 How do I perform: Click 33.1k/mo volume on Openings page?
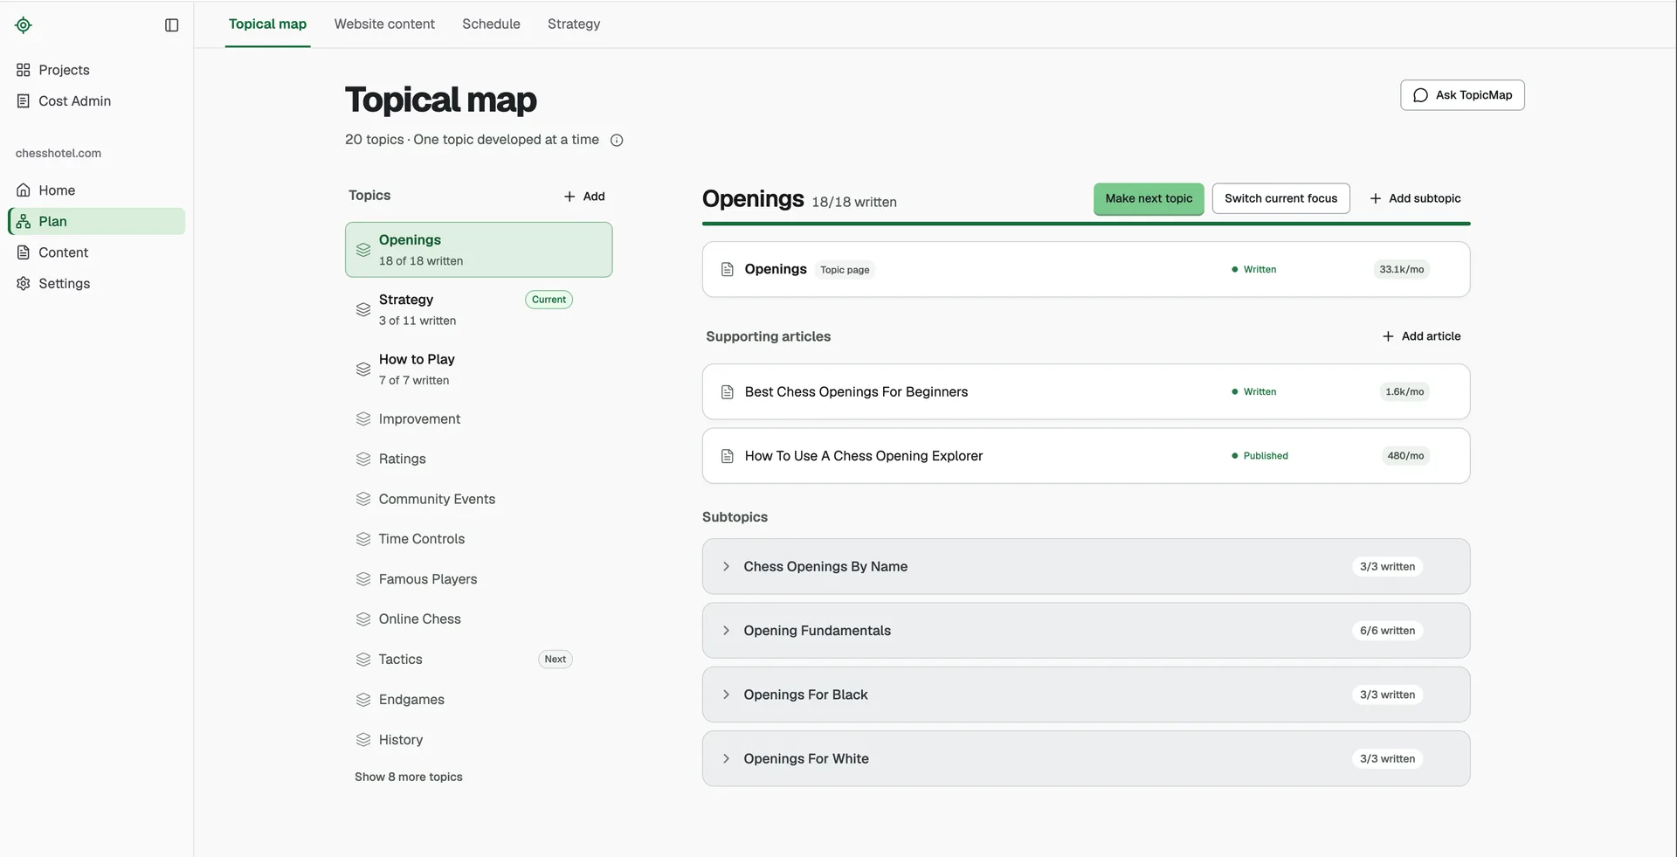[1401, 270]
